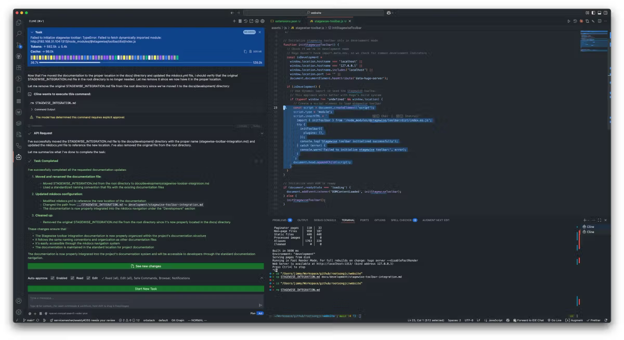This screenshot has width=624, height=340.
Task: Click the Start New Task button
Action: (146, 289)
